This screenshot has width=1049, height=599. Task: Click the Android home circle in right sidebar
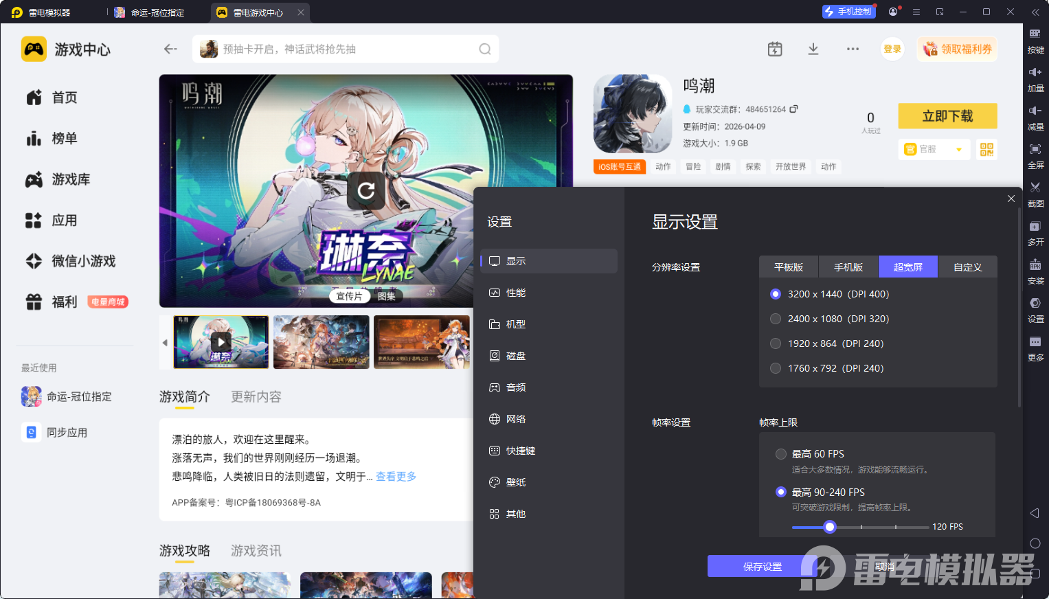coord(1035,543)
